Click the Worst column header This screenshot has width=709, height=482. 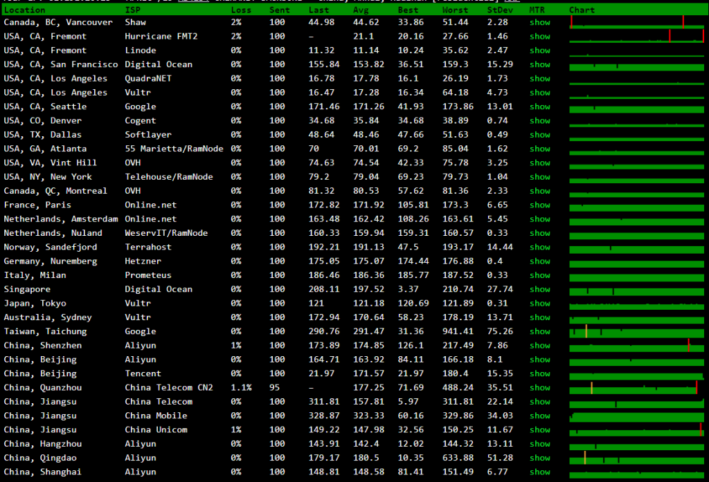click(x=456, y=10)
